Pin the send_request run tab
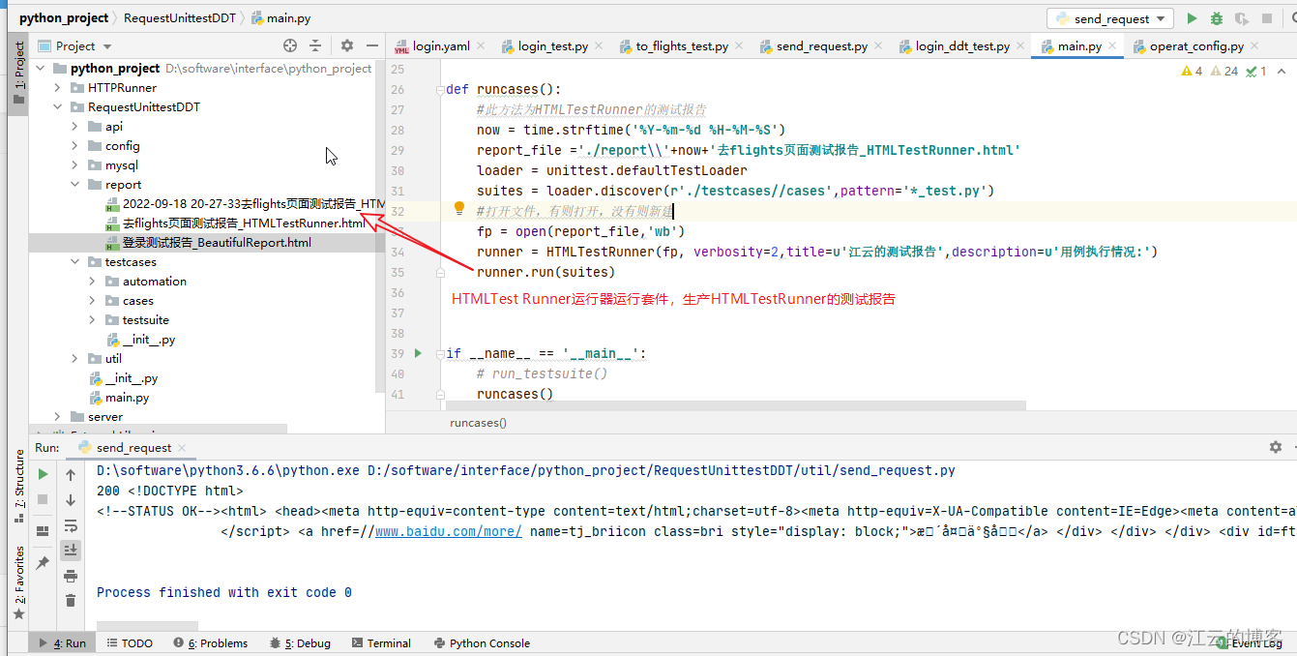The width and height of the screenshot is (1297, 656). 43,563
